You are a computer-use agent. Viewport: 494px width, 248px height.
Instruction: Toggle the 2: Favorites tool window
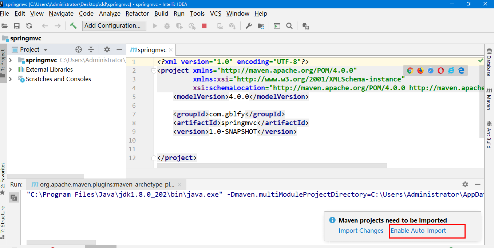click(3, 178)
